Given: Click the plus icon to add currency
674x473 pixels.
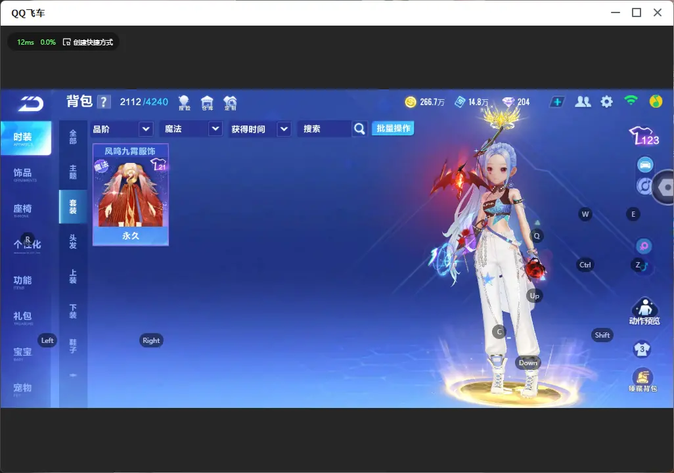Looking at the screenshot, I should click(x=557, y=102).
